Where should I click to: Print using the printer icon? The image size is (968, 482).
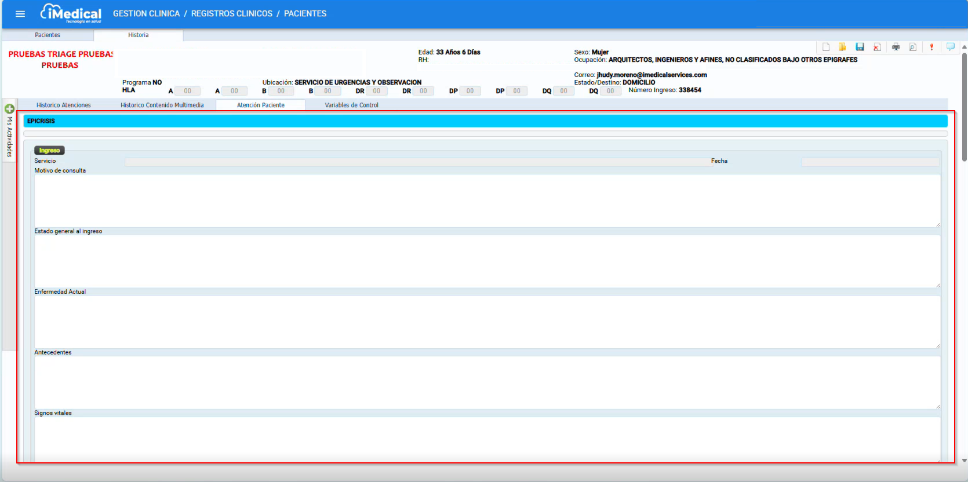coord(896,47)
